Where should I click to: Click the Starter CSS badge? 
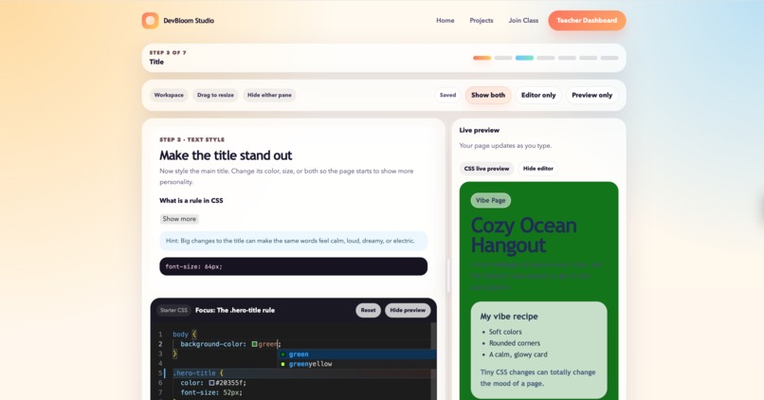point(174,310)
